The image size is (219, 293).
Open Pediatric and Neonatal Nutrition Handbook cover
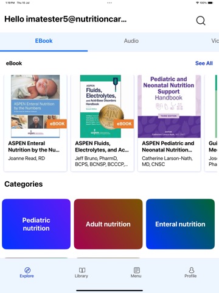[169, 106]
